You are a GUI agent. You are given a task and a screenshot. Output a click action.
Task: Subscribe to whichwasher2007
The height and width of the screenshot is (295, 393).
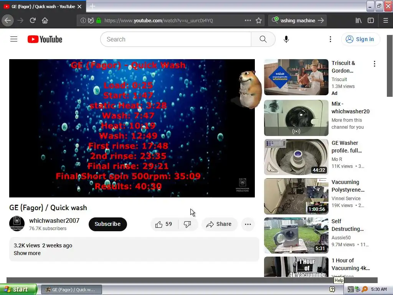(x=107, y=224)
